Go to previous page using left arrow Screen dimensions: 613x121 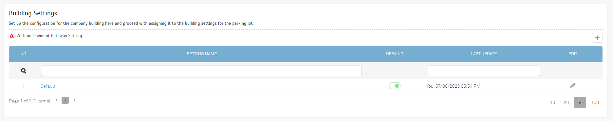point(56,100)
